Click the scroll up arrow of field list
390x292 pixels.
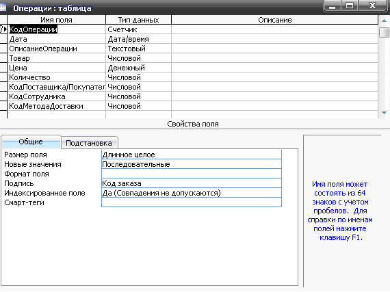(384, 21)
